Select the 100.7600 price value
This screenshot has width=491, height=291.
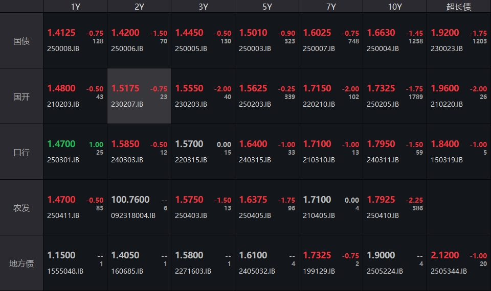[x=130, y=200]
